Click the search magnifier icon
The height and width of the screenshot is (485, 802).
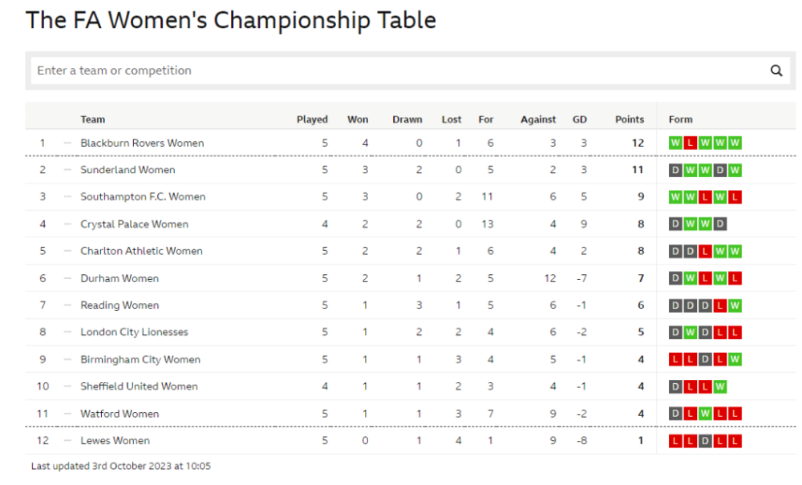pyautogui.click(x=776, y=71)
